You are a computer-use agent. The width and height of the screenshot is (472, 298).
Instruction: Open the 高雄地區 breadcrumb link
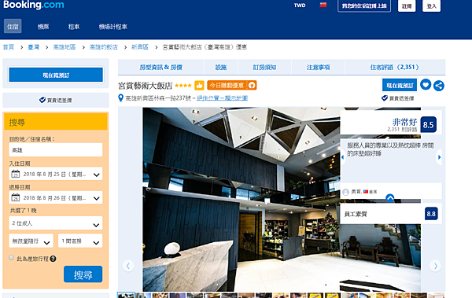click(65, 47)
